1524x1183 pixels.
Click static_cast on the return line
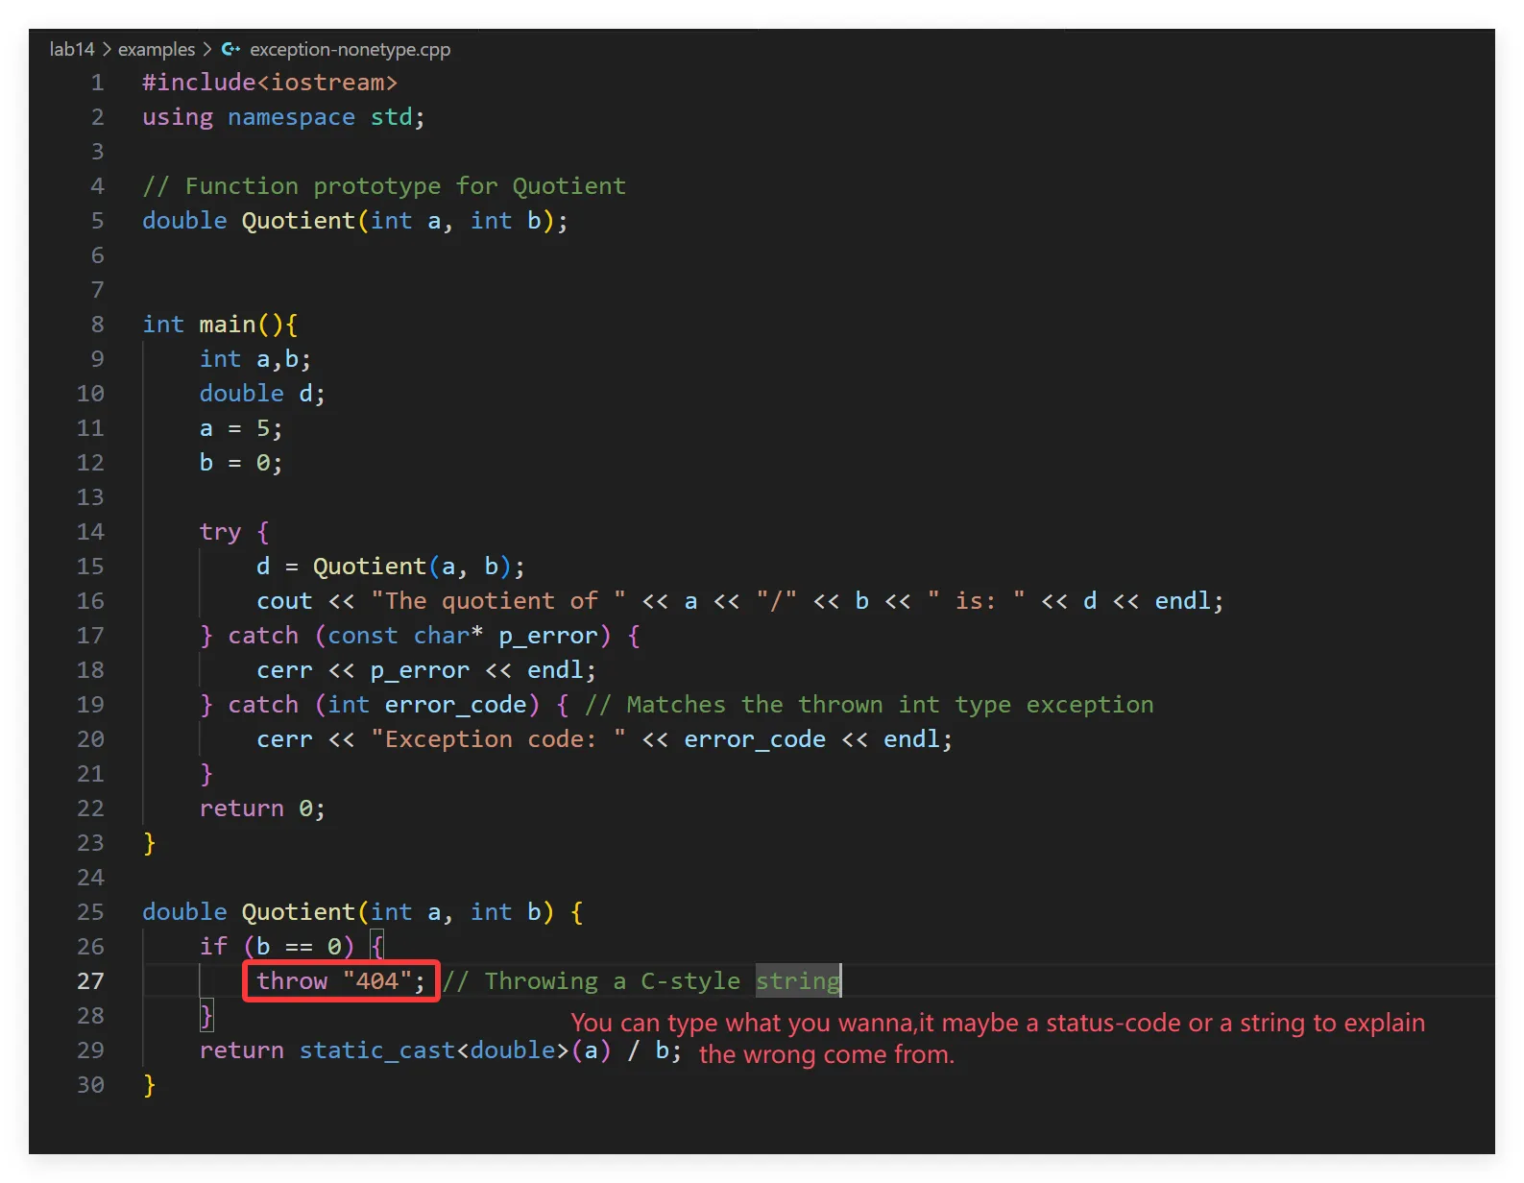click(376, 1050)
